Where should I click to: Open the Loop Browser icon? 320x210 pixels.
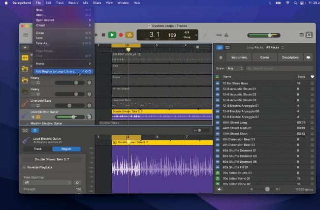(x=309, y=35)
